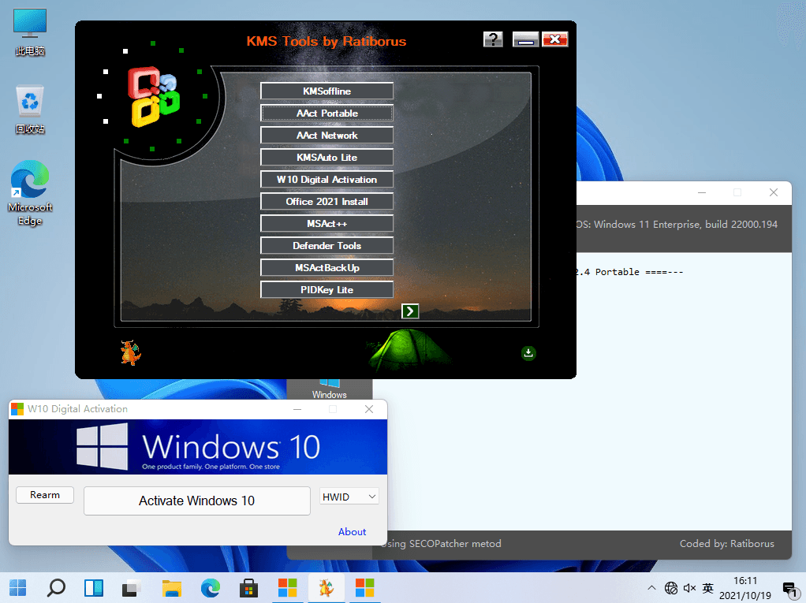806x603 pixels.
Task: Open Defender Tools
Action: click(x=327, y=245)
